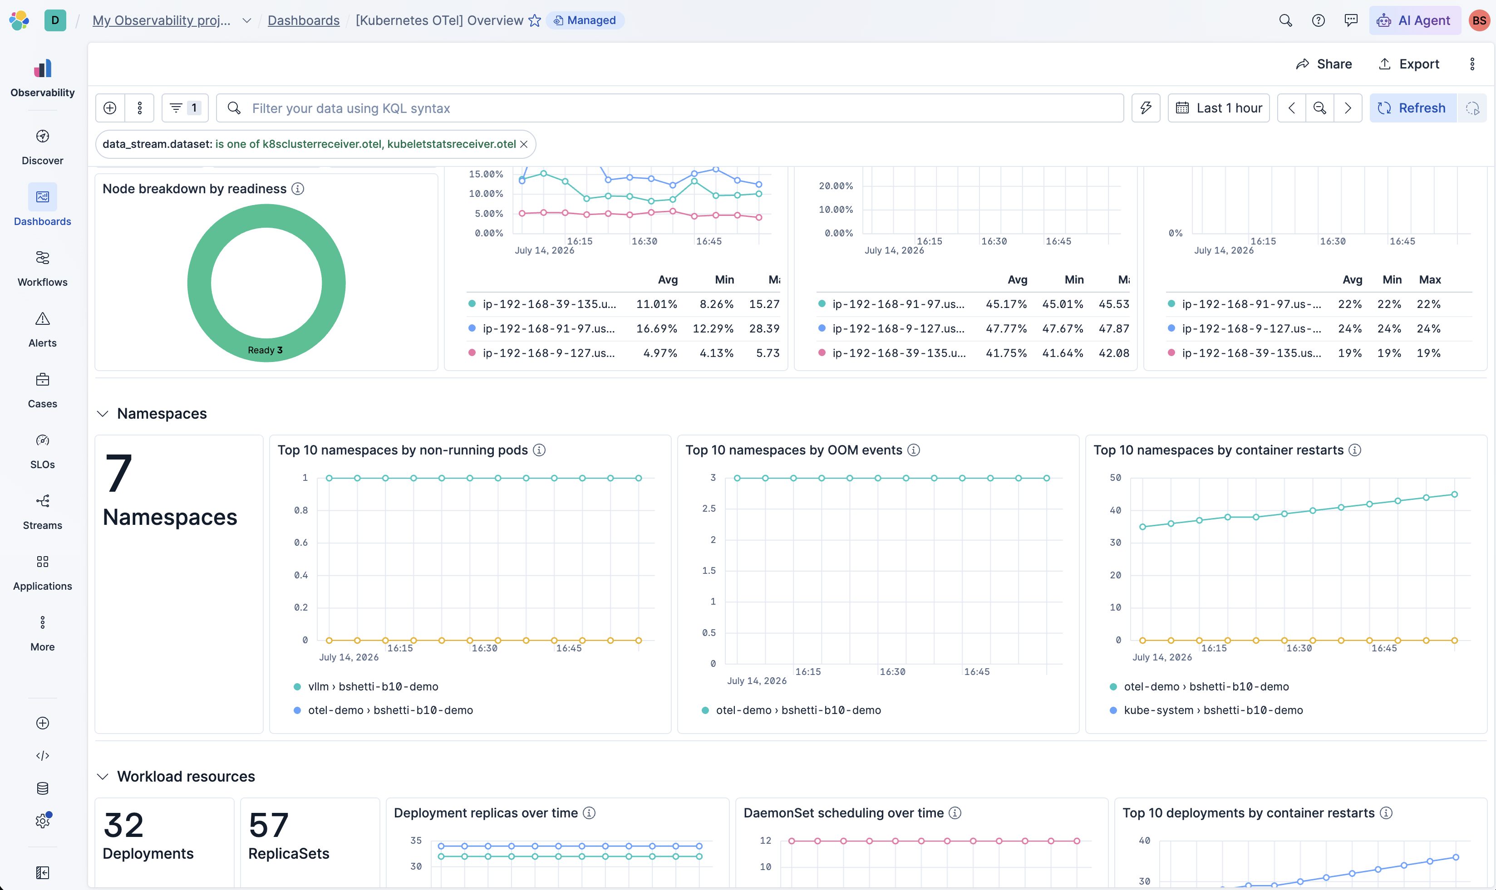The height and width of the screenshot is (890, 1496).
Task: Step to the previous time window
Action: pos(1291,108)
